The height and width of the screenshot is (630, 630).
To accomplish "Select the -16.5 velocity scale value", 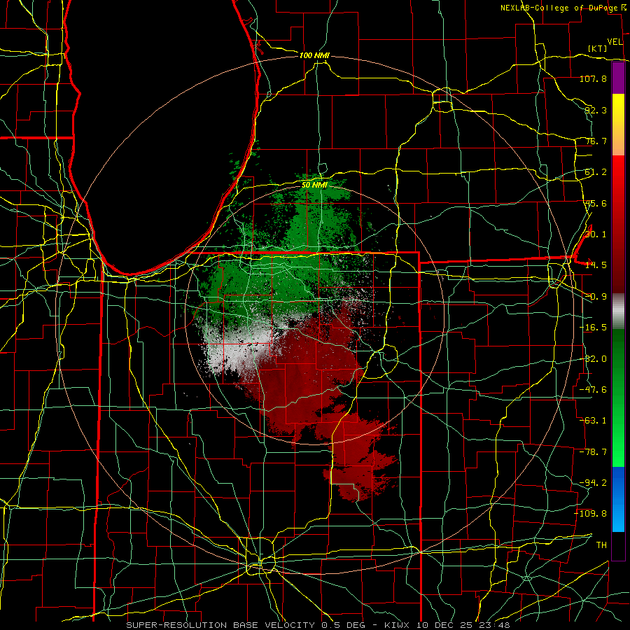I will [x=593, y=328].
